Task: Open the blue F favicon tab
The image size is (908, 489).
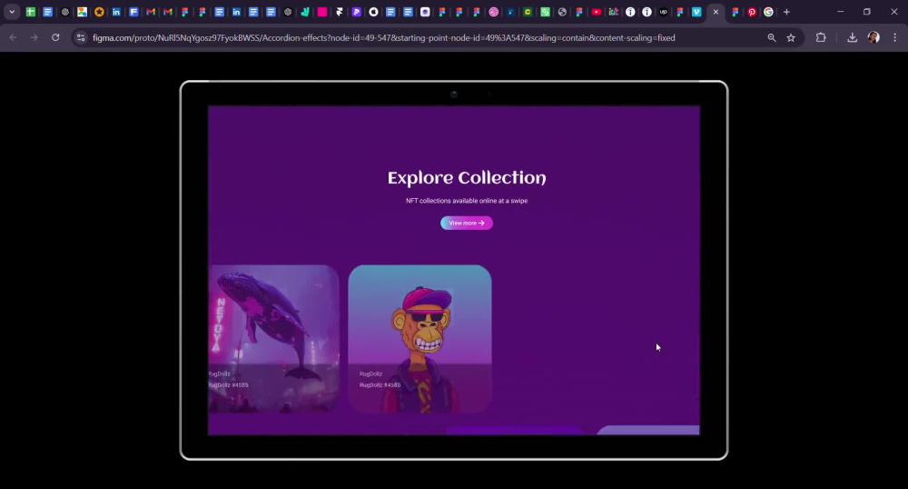Action: coord(133,12)
